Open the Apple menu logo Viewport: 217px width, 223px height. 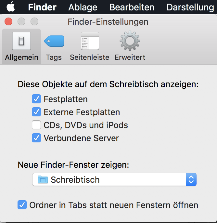click(x=11, y=7)
